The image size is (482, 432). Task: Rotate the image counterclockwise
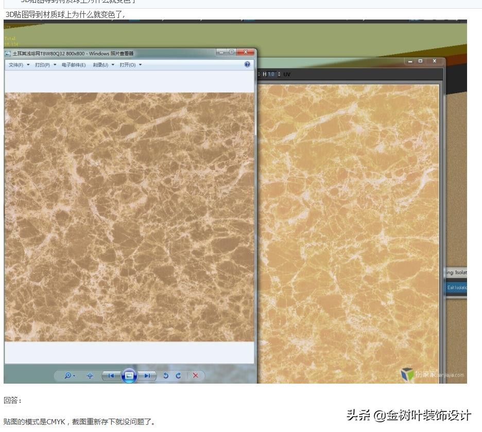coord(166,376)
